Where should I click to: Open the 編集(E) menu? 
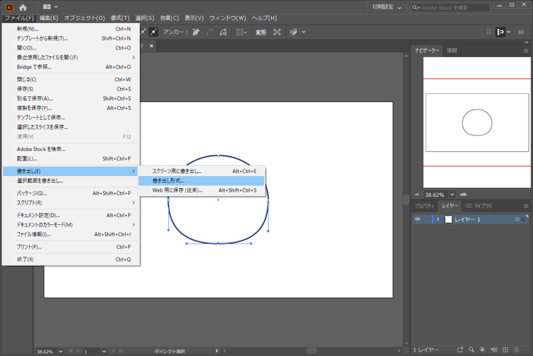(49, 18)
